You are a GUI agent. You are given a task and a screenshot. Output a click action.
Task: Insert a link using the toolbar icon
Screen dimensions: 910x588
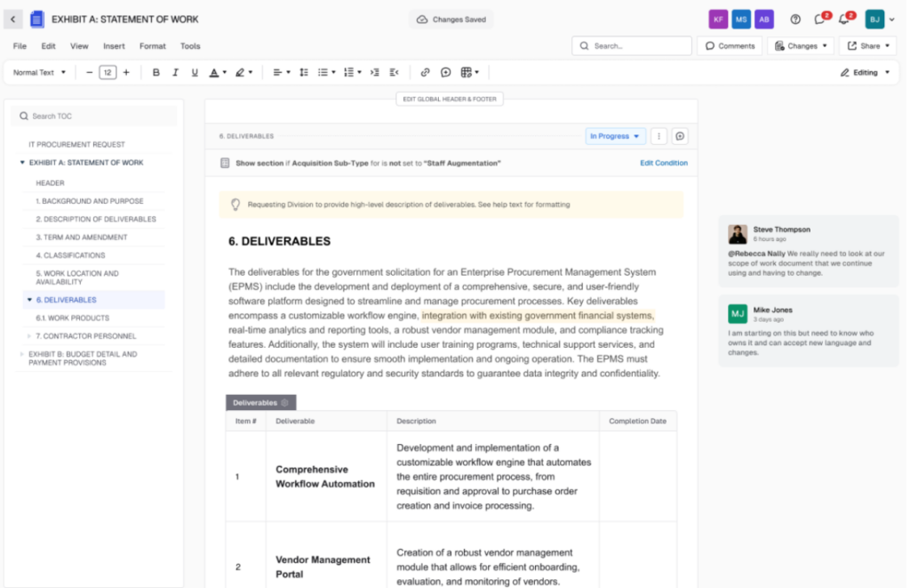pos(425,72)
